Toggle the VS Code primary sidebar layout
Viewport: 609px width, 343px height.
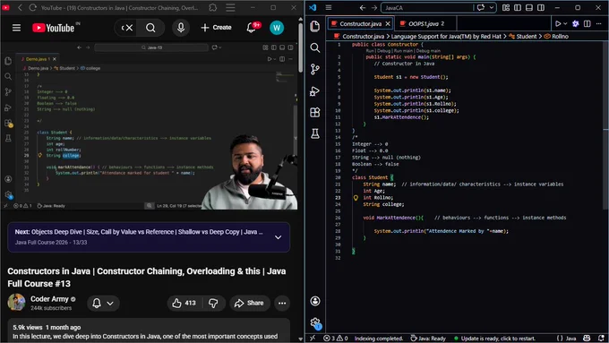(518, 8)
